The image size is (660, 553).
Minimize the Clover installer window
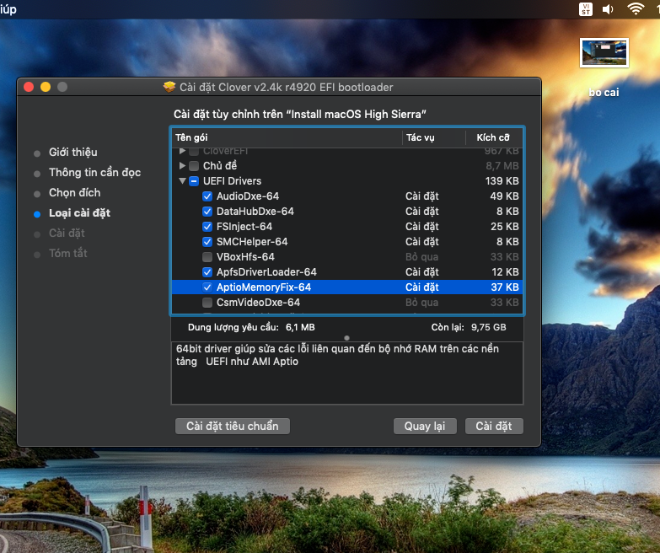click(x=46, y=87)
